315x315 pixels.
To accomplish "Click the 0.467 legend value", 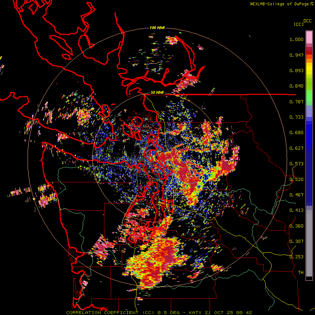I will click(x=296, y=195).
